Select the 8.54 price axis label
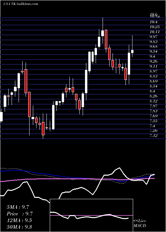The width and height of the screenshot is (166, 232). [x=153, y=86]
